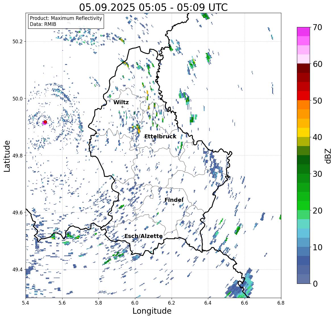Click the colorbar tick label 60
335x318 pixels.
tap(317, 64)
